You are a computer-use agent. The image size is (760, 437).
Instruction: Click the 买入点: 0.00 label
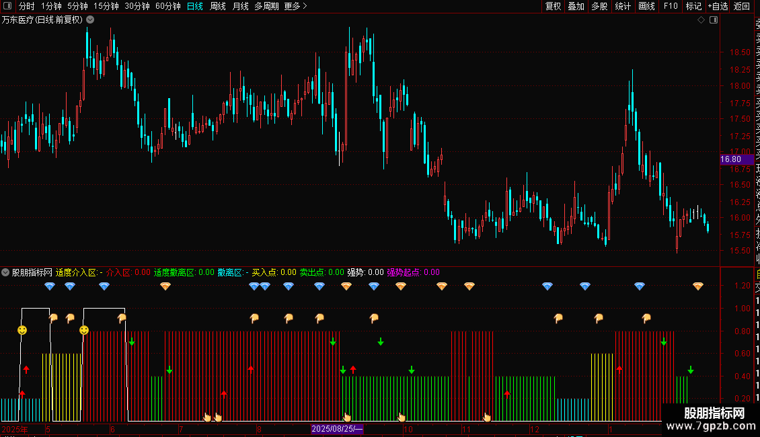(274, 272)
